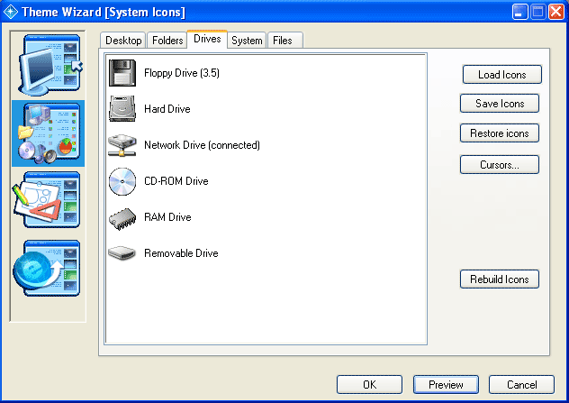Switch to the System tab

pos(247,40)
